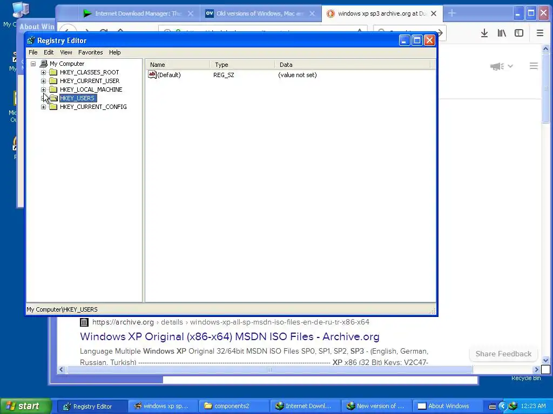Open the Edit menu in Registry Editor
The width and height of the screenshot is (553, 414).
[x=49, y=52]
